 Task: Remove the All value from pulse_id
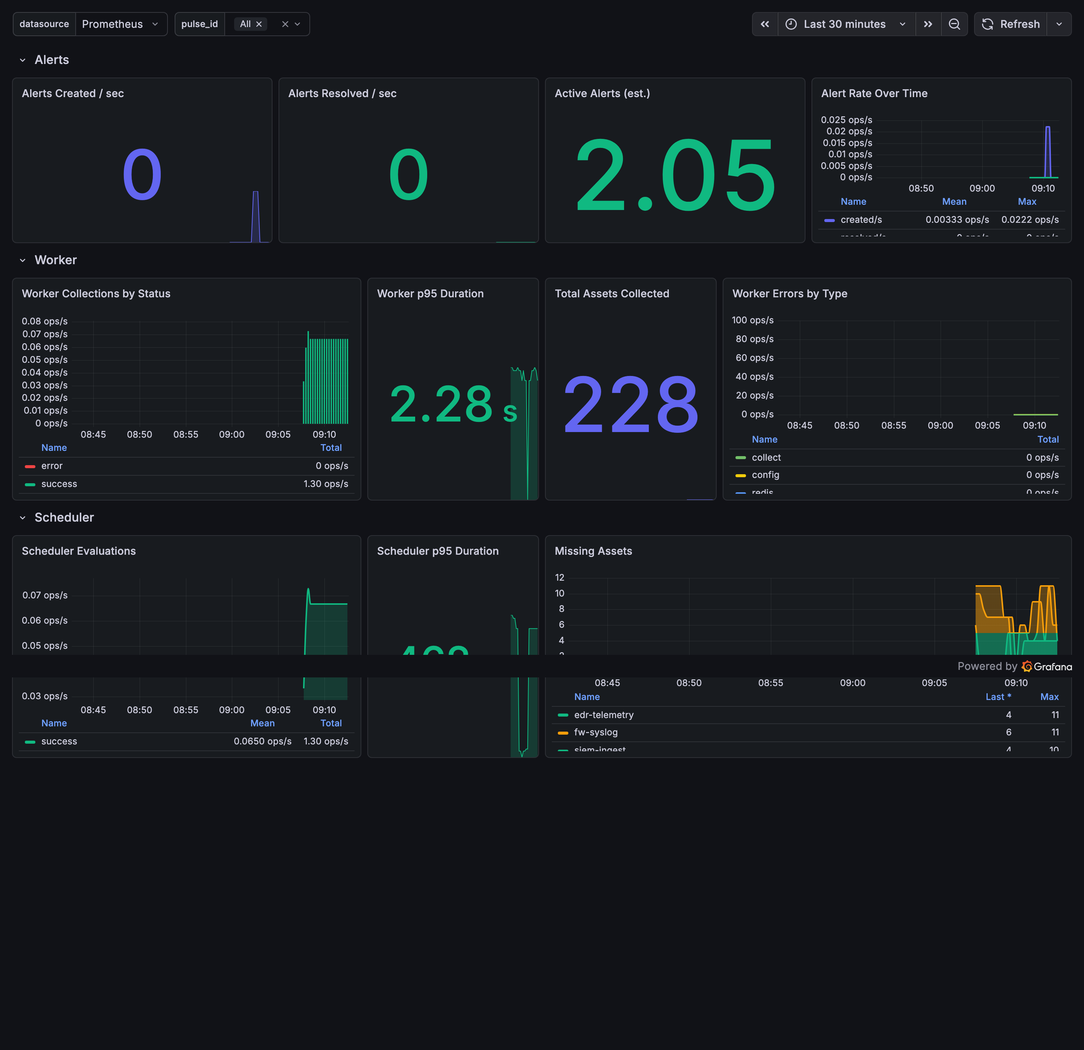coord(259,24)
